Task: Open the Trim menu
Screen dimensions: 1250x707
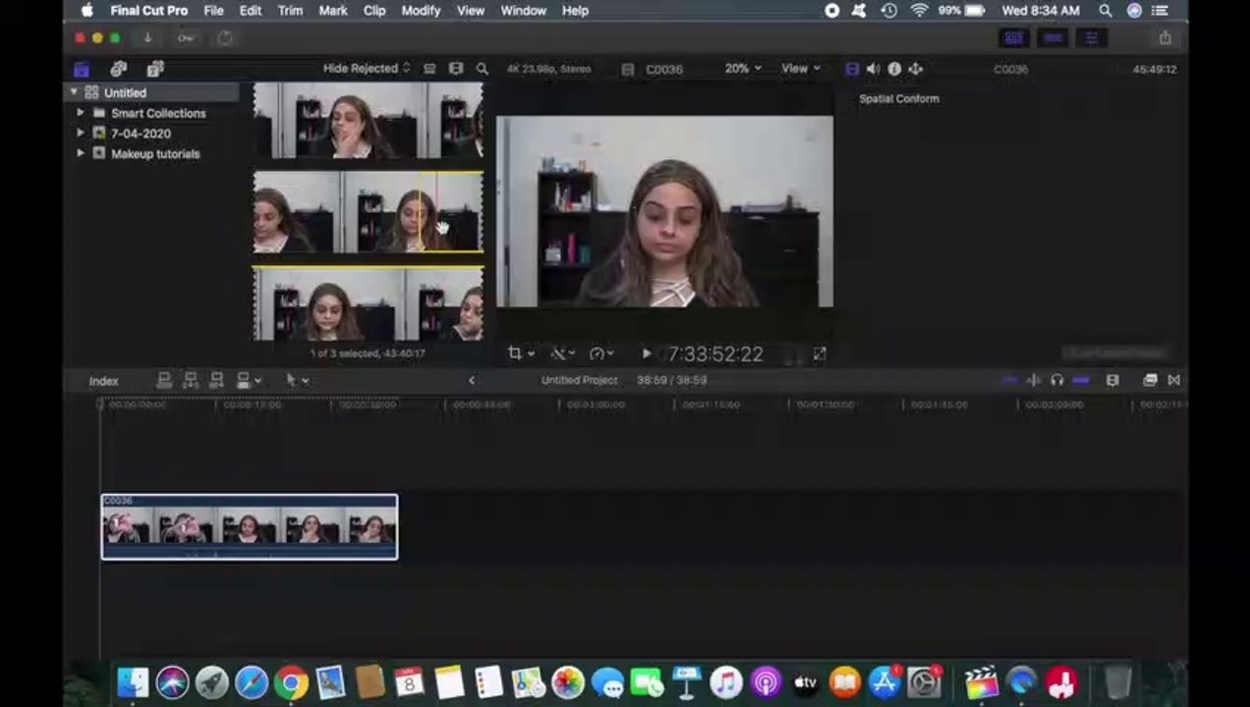Action: pyautogui.click(x=290, y=11)
